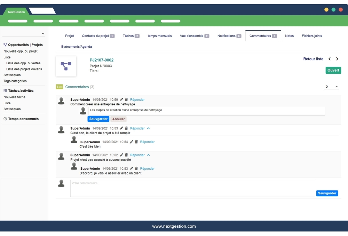The width and height of the screenshot is (348, 236).
Task: Click the NextGestion logo in the top bar
Action: (x=16, y=11)
